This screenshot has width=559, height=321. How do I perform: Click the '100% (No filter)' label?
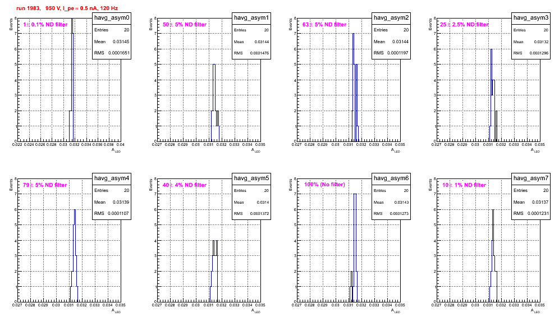[x=324, y=185]
